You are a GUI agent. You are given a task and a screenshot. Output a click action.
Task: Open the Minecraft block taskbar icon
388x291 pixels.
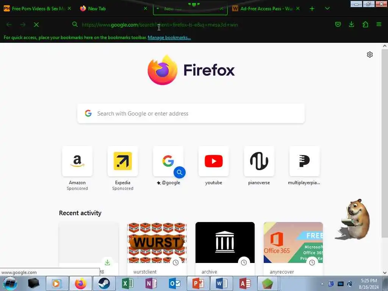coord(268,283)
